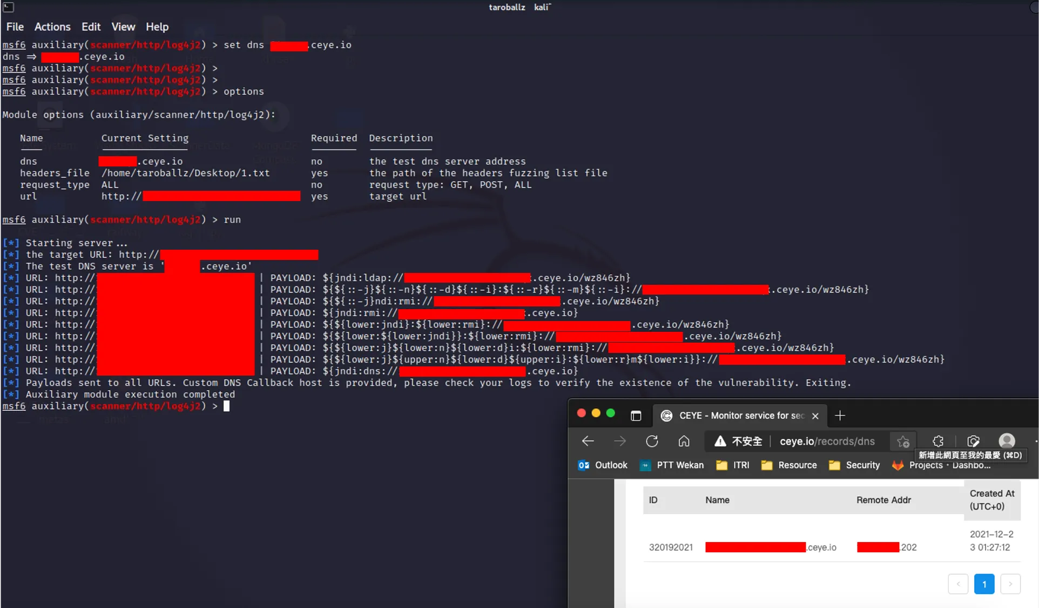This screenshot has height=608, width=1039.
Task: Open the vertical tabs panel icon
Action: click(x=636, y=416)
